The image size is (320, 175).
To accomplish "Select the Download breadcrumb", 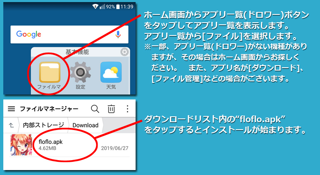I will pos(86,125).
